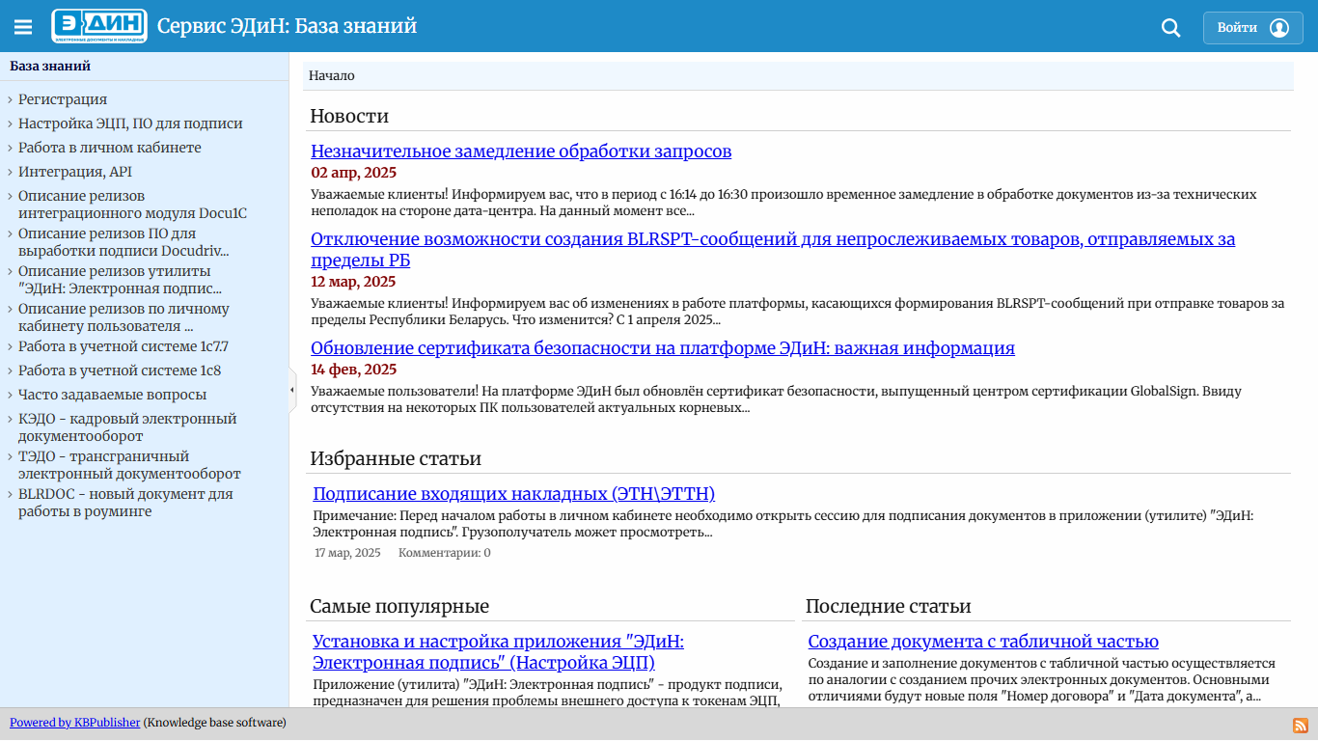Click the База знаний sidebar heading
Viewport: 1318px width, 741px height.
pos(50,67)
